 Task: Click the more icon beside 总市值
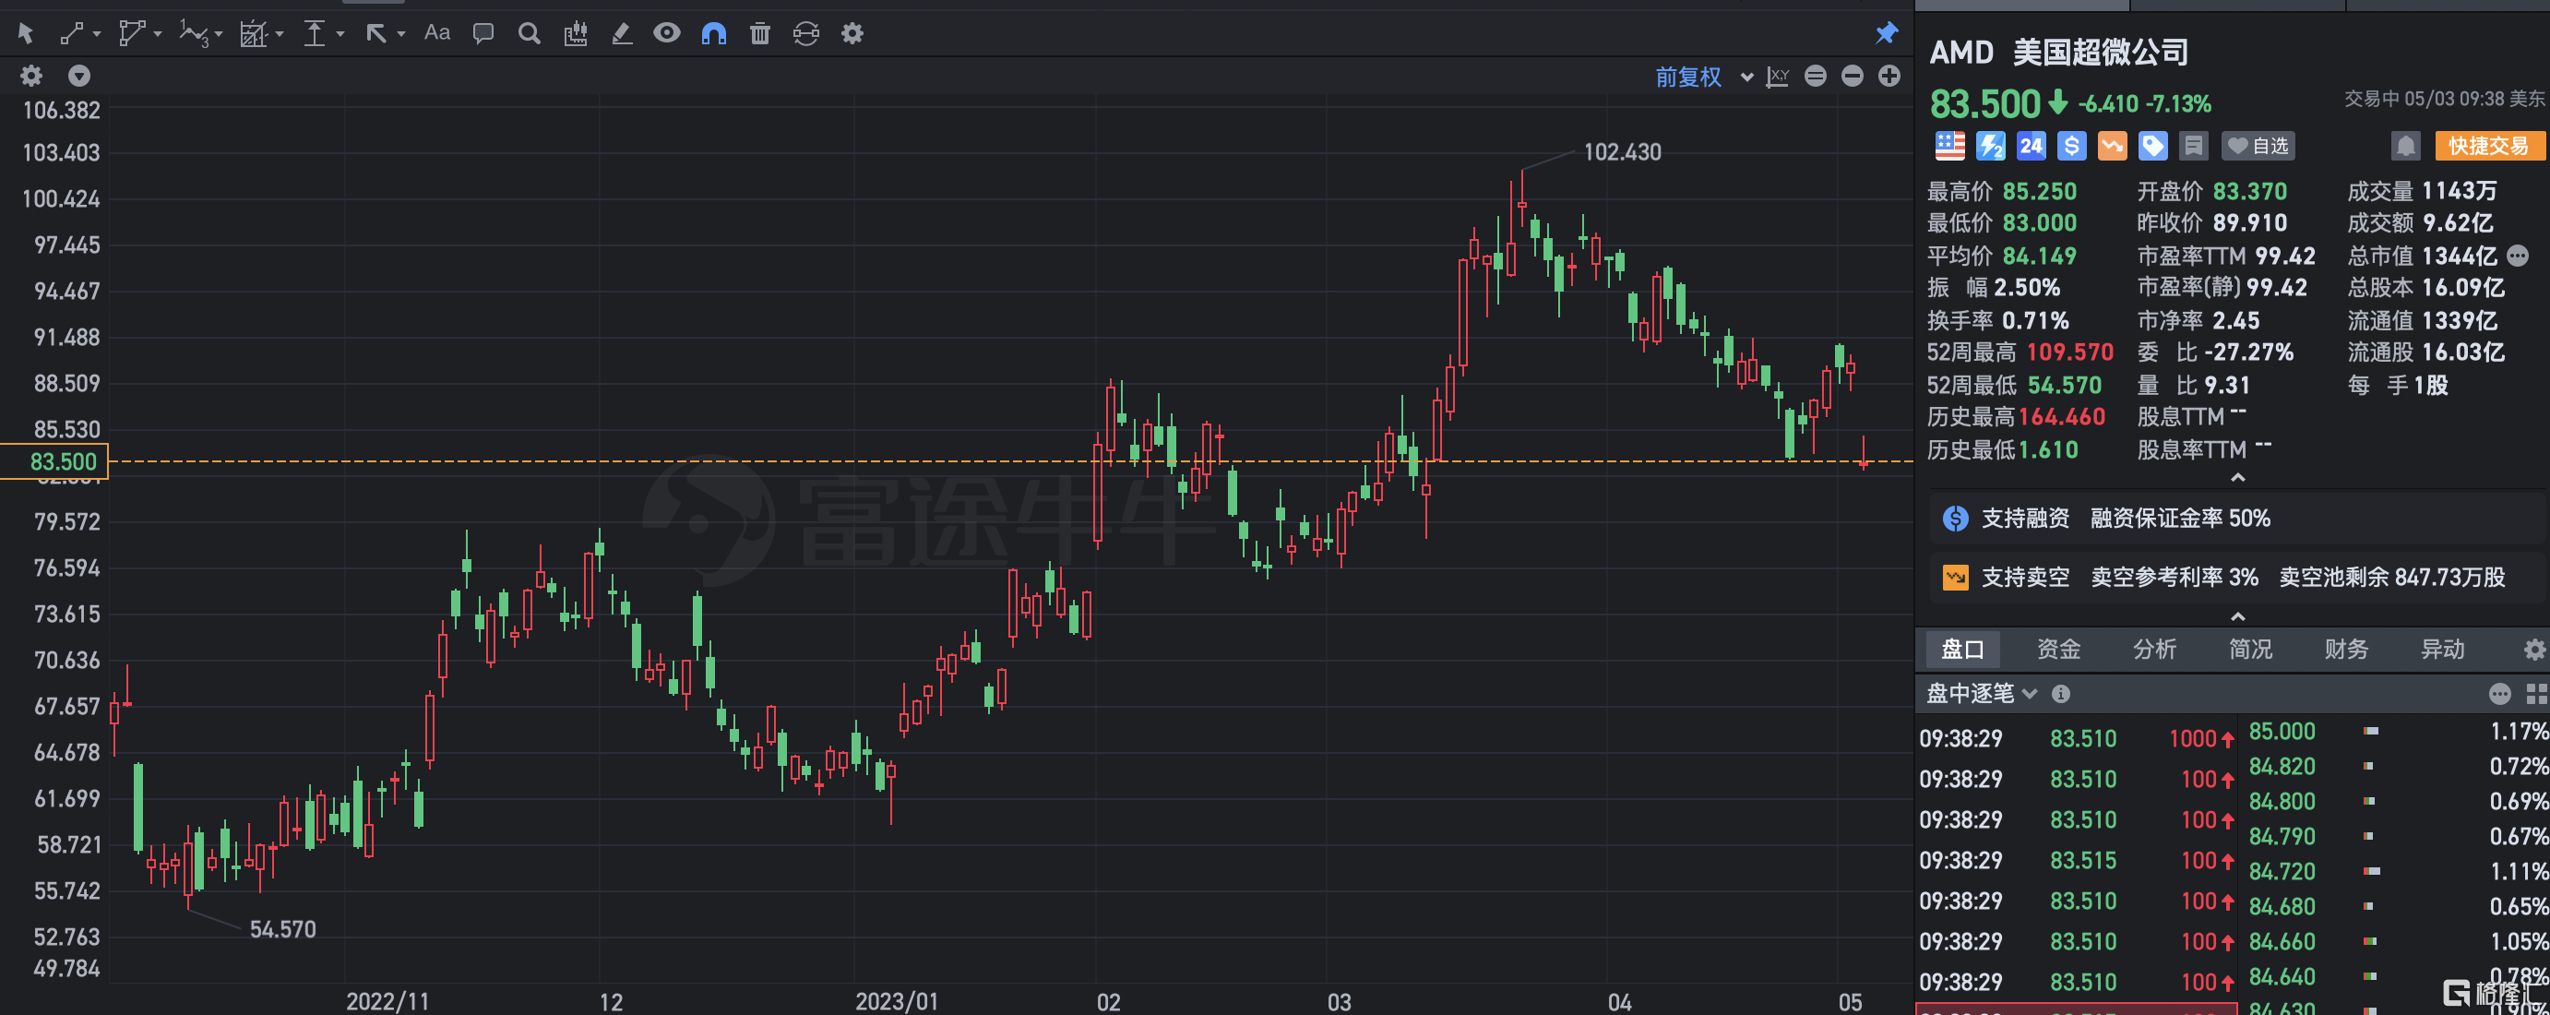(2520, 256)
